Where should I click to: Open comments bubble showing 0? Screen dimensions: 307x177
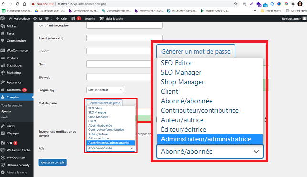(49, 19)
